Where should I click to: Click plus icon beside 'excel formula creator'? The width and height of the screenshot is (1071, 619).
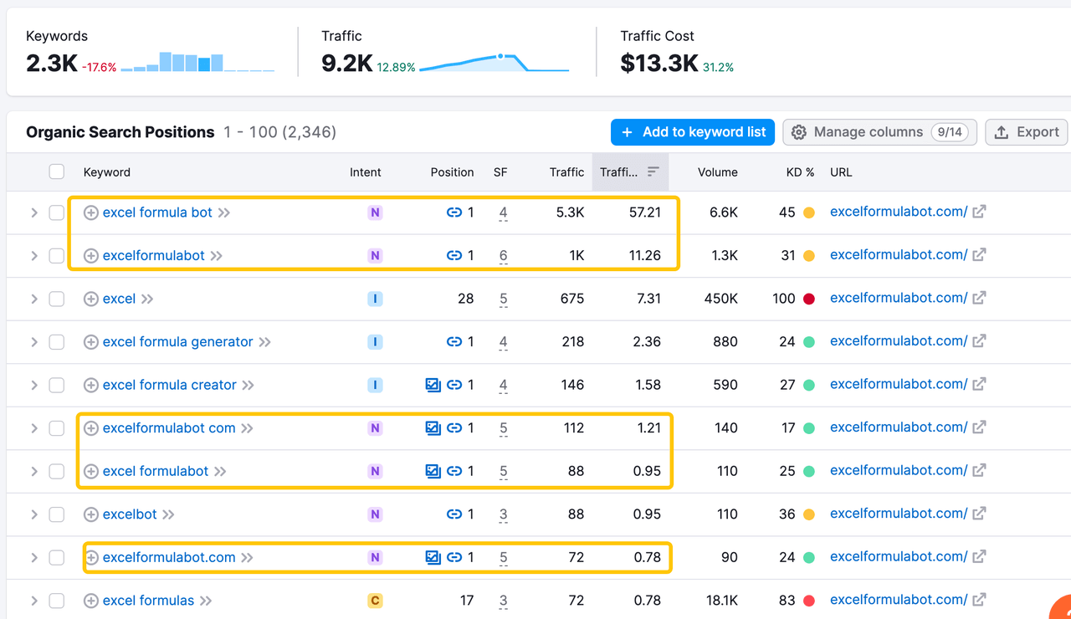click(x=91, y=385)
